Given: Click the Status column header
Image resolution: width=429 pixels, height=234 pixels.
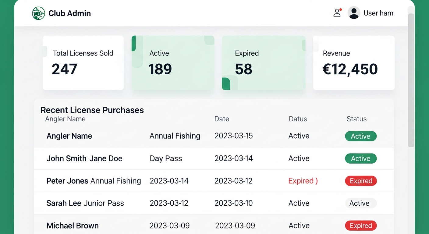Looking at the screenshot, I should 356,119.
